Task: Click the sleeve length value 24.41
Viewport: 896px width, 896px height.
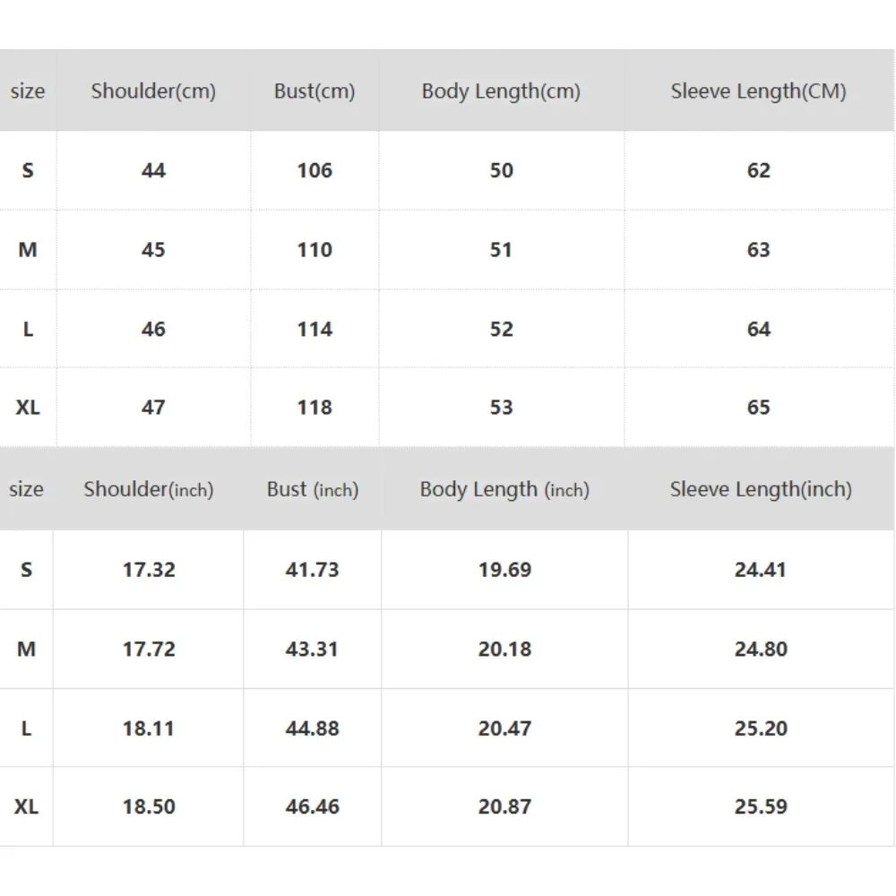Action: click(761, 570)
